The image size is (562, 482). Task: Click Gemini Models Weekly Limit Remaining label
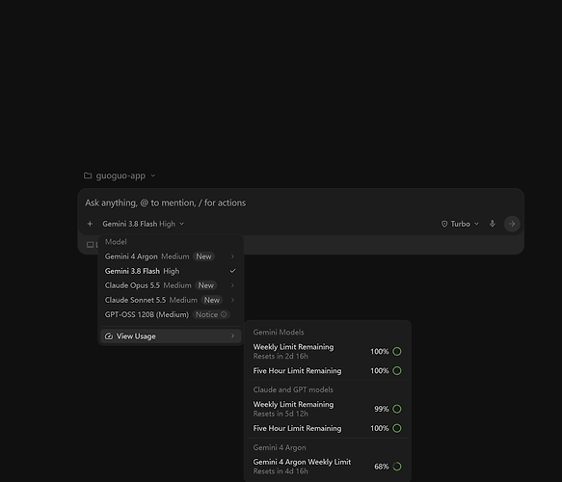tap(294, 347)
